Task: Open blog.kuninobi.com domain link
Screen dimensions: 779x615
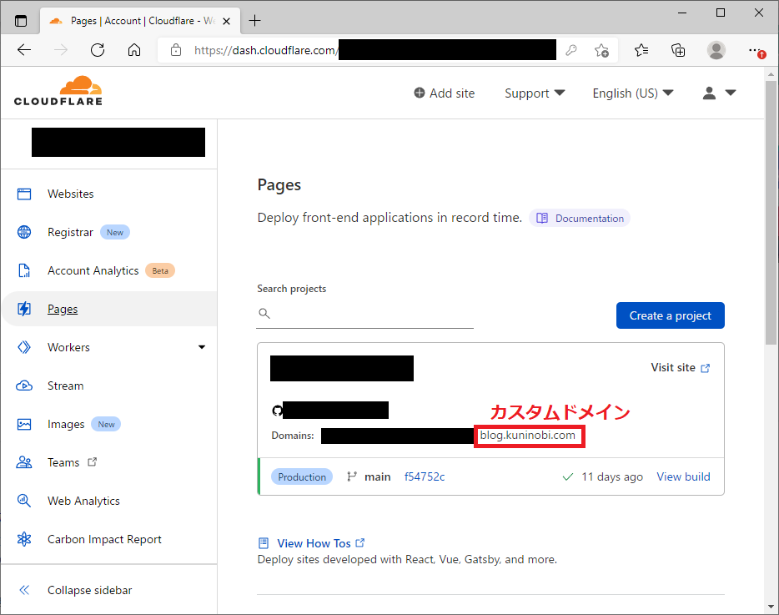Action: (x=528, y=436)
